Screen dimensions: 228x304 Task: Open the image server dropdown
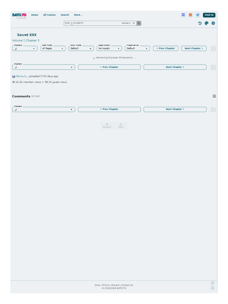(137, 48)
